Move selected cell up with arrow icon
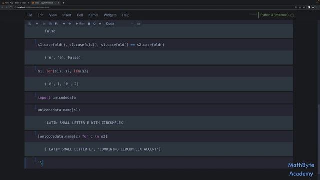The height and width of the screenshot is (180, 320). point(64,24)
